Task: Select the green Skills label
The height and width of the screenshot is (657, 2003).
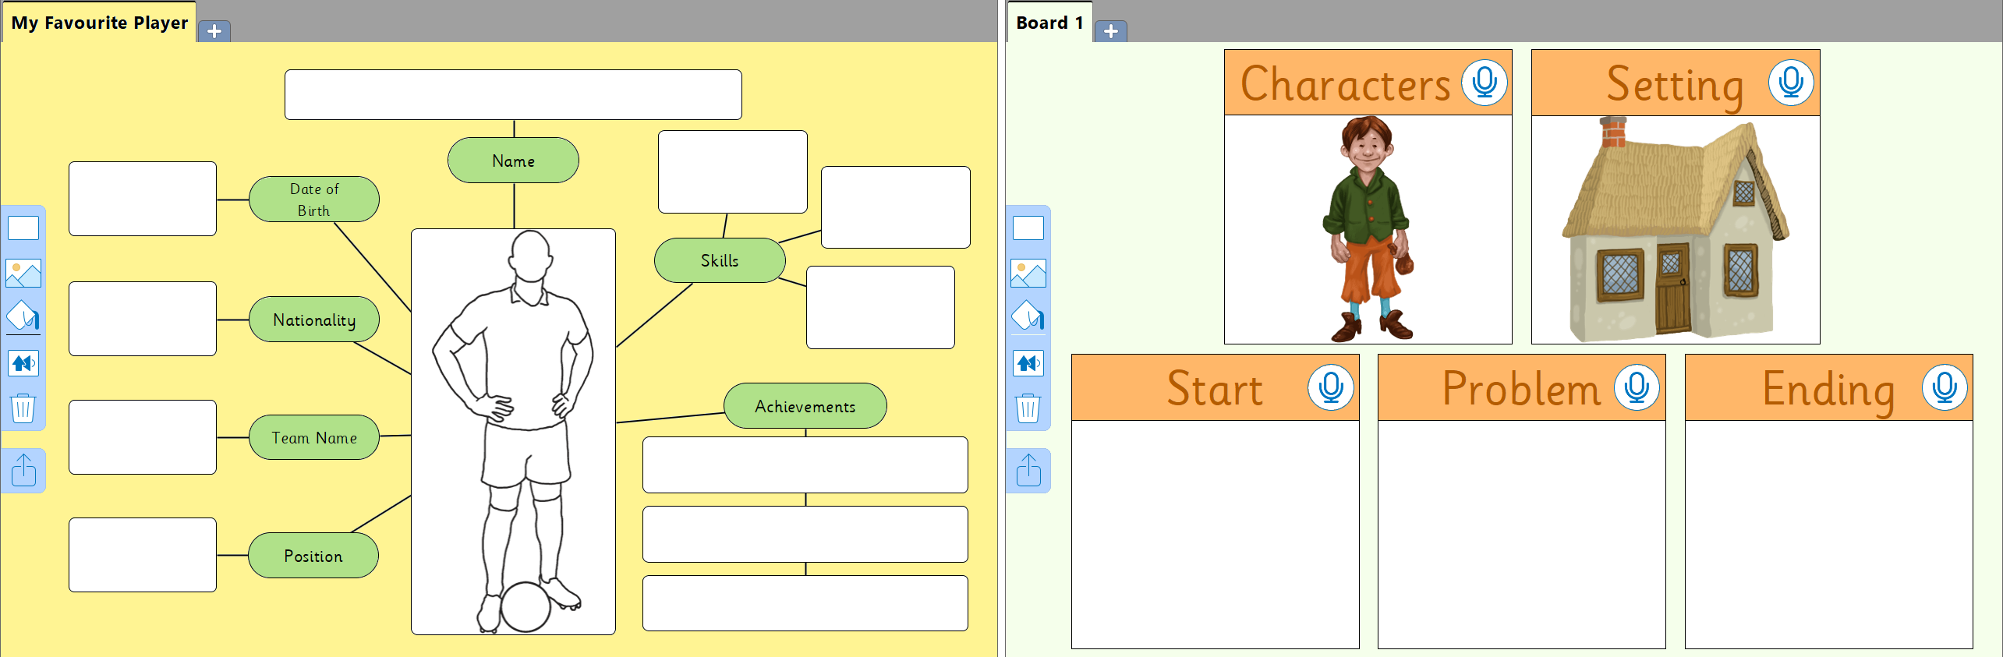Action: click(719, 260)
